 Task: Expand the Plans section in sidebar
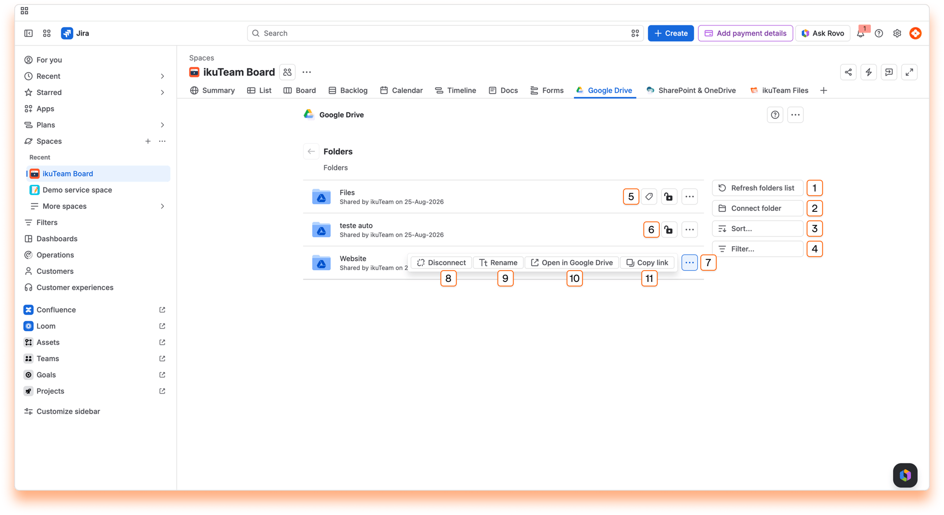pos(162,125)
